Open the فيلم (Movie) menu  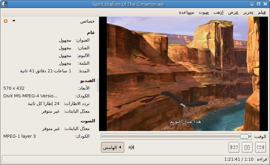click(262, 12)
